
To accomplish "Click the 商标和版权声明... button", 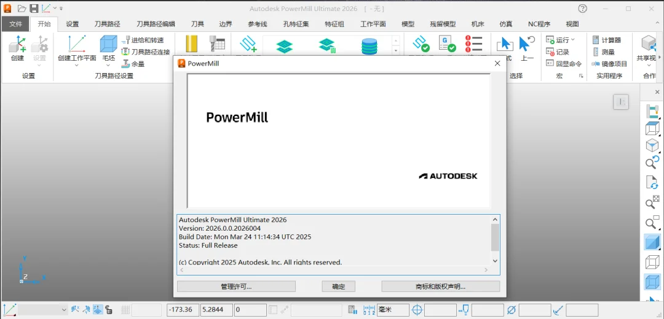I will 440,286.
